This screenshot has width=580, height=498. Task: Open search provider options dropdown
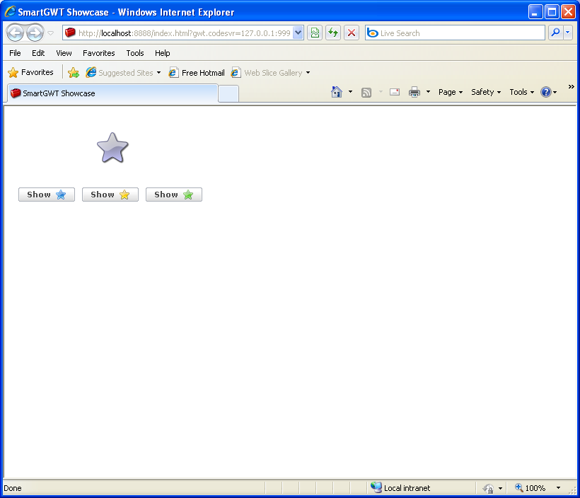(x=568, y=33)
